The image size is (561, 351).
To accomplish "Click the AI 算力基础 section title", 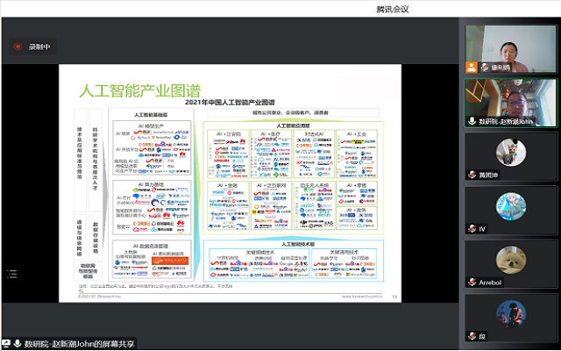I will (151, 183).
